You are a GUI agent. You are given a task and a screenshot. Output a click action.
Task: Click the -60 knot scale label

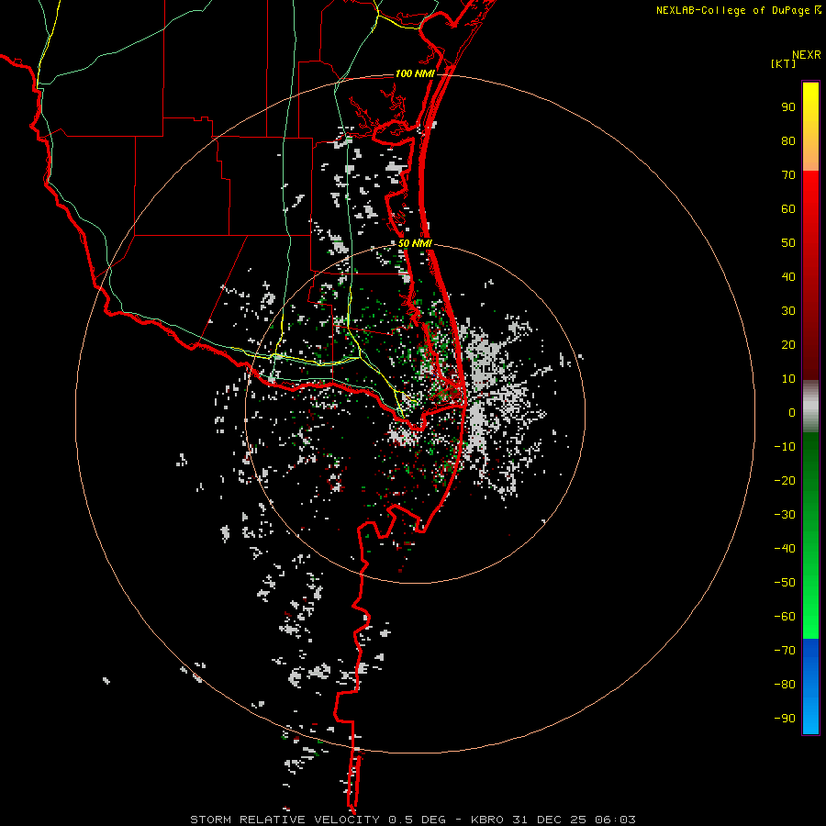[x=785, y=617]
